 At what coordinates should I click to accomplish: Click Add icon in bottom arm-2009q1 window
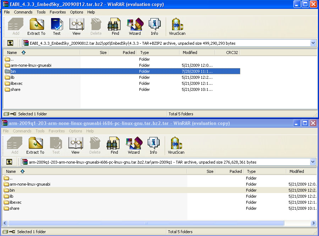pos(15,146)
